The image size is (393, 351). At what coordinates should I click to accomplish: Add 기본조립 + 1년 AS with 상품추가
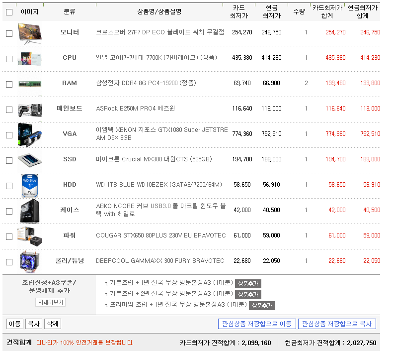click(248, 284)
